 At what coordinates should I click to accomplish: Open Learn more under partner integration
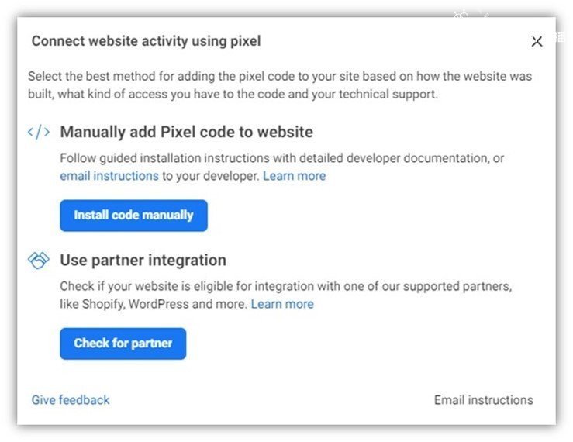pos(282,304)
